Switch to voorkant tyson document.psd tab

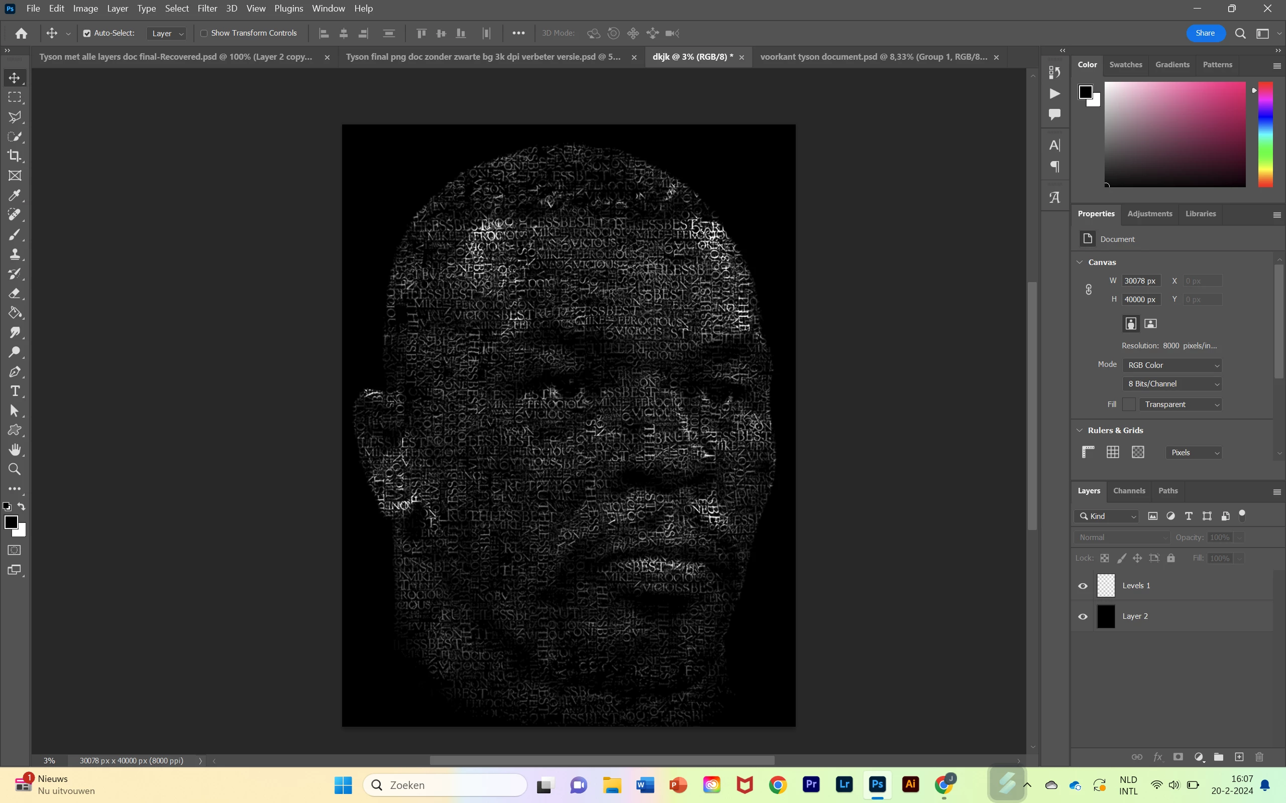(x=873, y=57)
